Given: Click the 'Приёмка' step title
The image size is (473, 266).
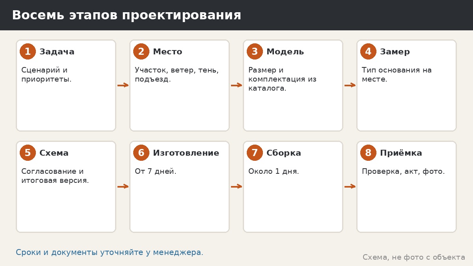Looking at the screenshot, I should tap(401, 153).
